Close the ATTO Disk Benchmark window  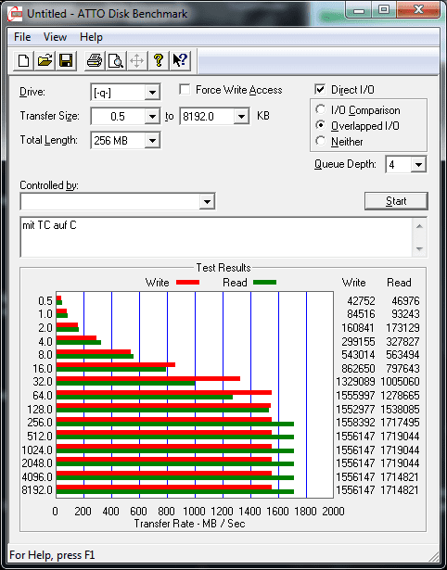click(418, 10)
